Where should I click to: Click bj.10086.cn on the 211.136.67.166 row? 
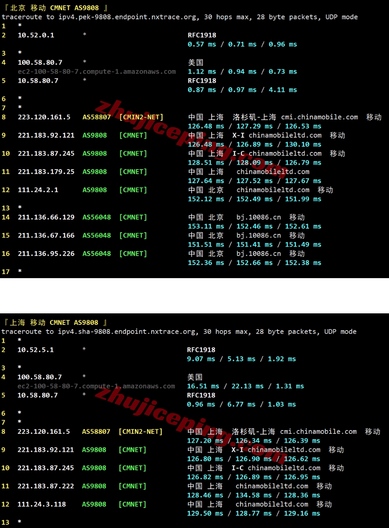(x=259, y=235)
